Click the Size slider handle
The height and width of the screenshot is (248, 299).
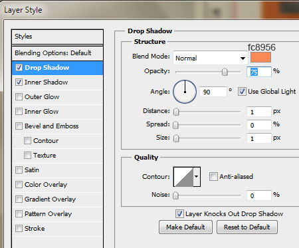coord(176,138)
